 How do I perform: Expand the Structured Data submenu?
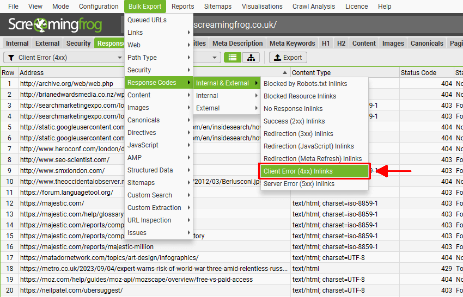click(x=159, y=170)
